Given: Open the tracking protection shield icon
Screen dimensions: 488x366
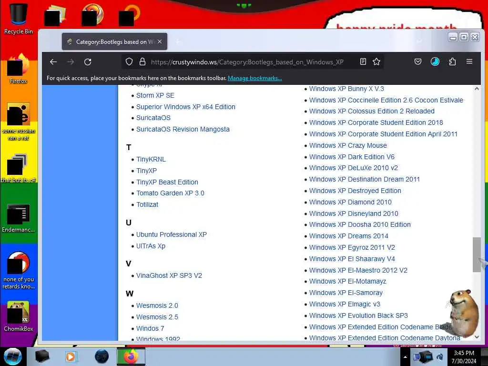Looking at the screenshot, I should click(129, 61).
